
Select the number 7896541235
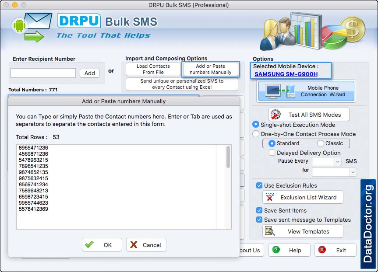[x=33, y=166]
